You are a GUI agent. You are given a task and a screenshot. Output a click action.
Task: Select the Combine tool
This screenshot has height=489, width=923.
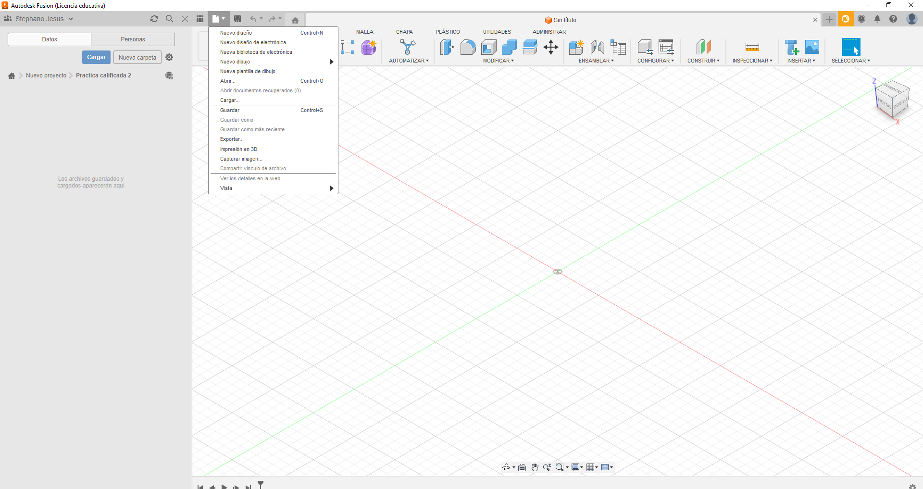(x=510, y=47)
